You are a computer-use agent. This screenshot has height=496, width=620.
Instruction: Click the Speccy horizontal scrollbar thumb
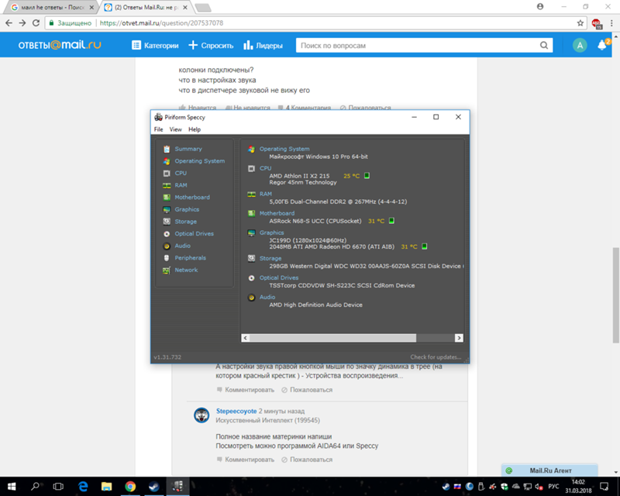(x=333, y=338)
